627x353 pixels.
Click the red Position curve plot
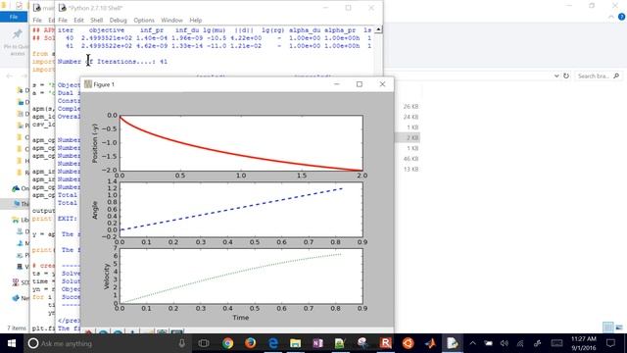coord(241,143)
